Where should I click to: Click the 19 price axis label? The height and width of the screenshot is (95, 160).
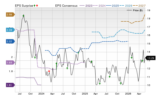148,10
